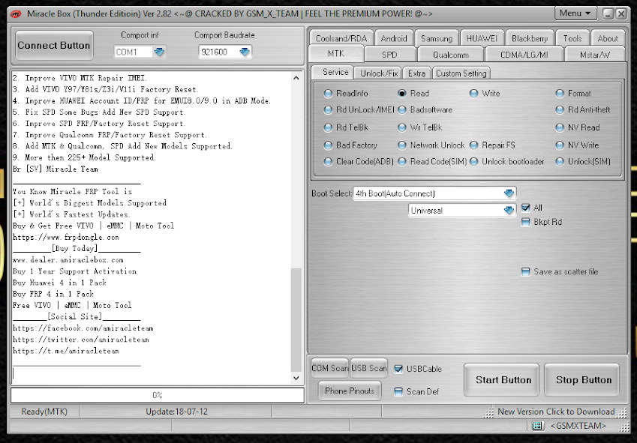Select the Read radio option
Screen dimensions: 637x443
[413, 94]
